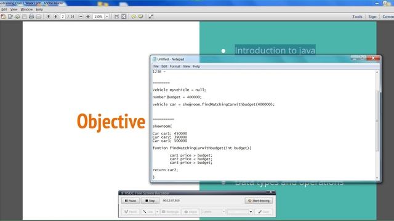
Task: Open Adobe Reader View menu
Action: 14,9
